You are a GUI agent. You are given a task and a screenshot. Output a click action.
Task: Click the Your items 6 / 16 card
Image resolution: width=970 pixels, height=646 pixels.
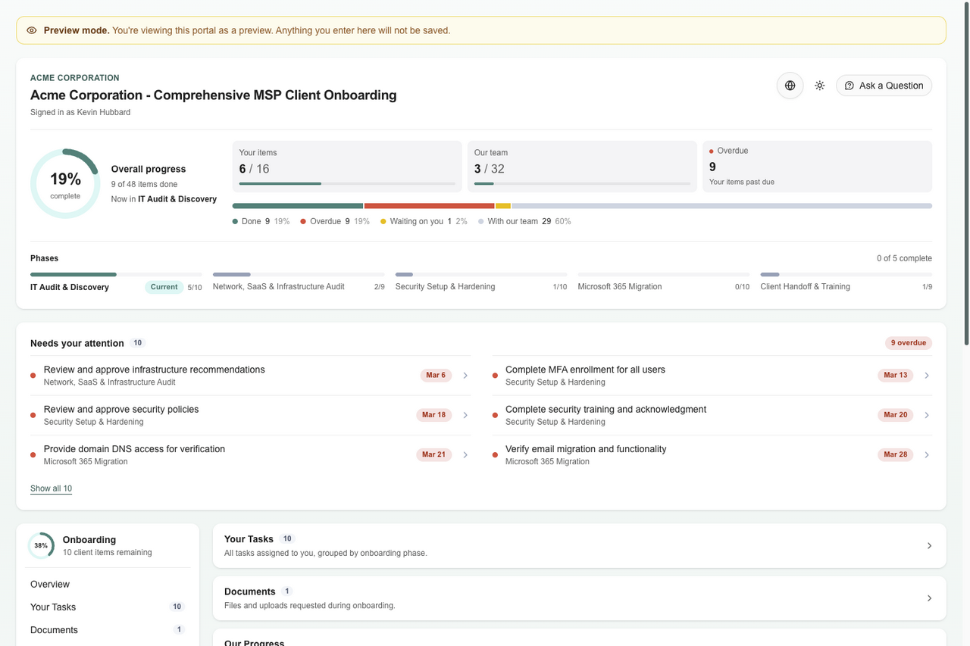[x=347, y=167]
